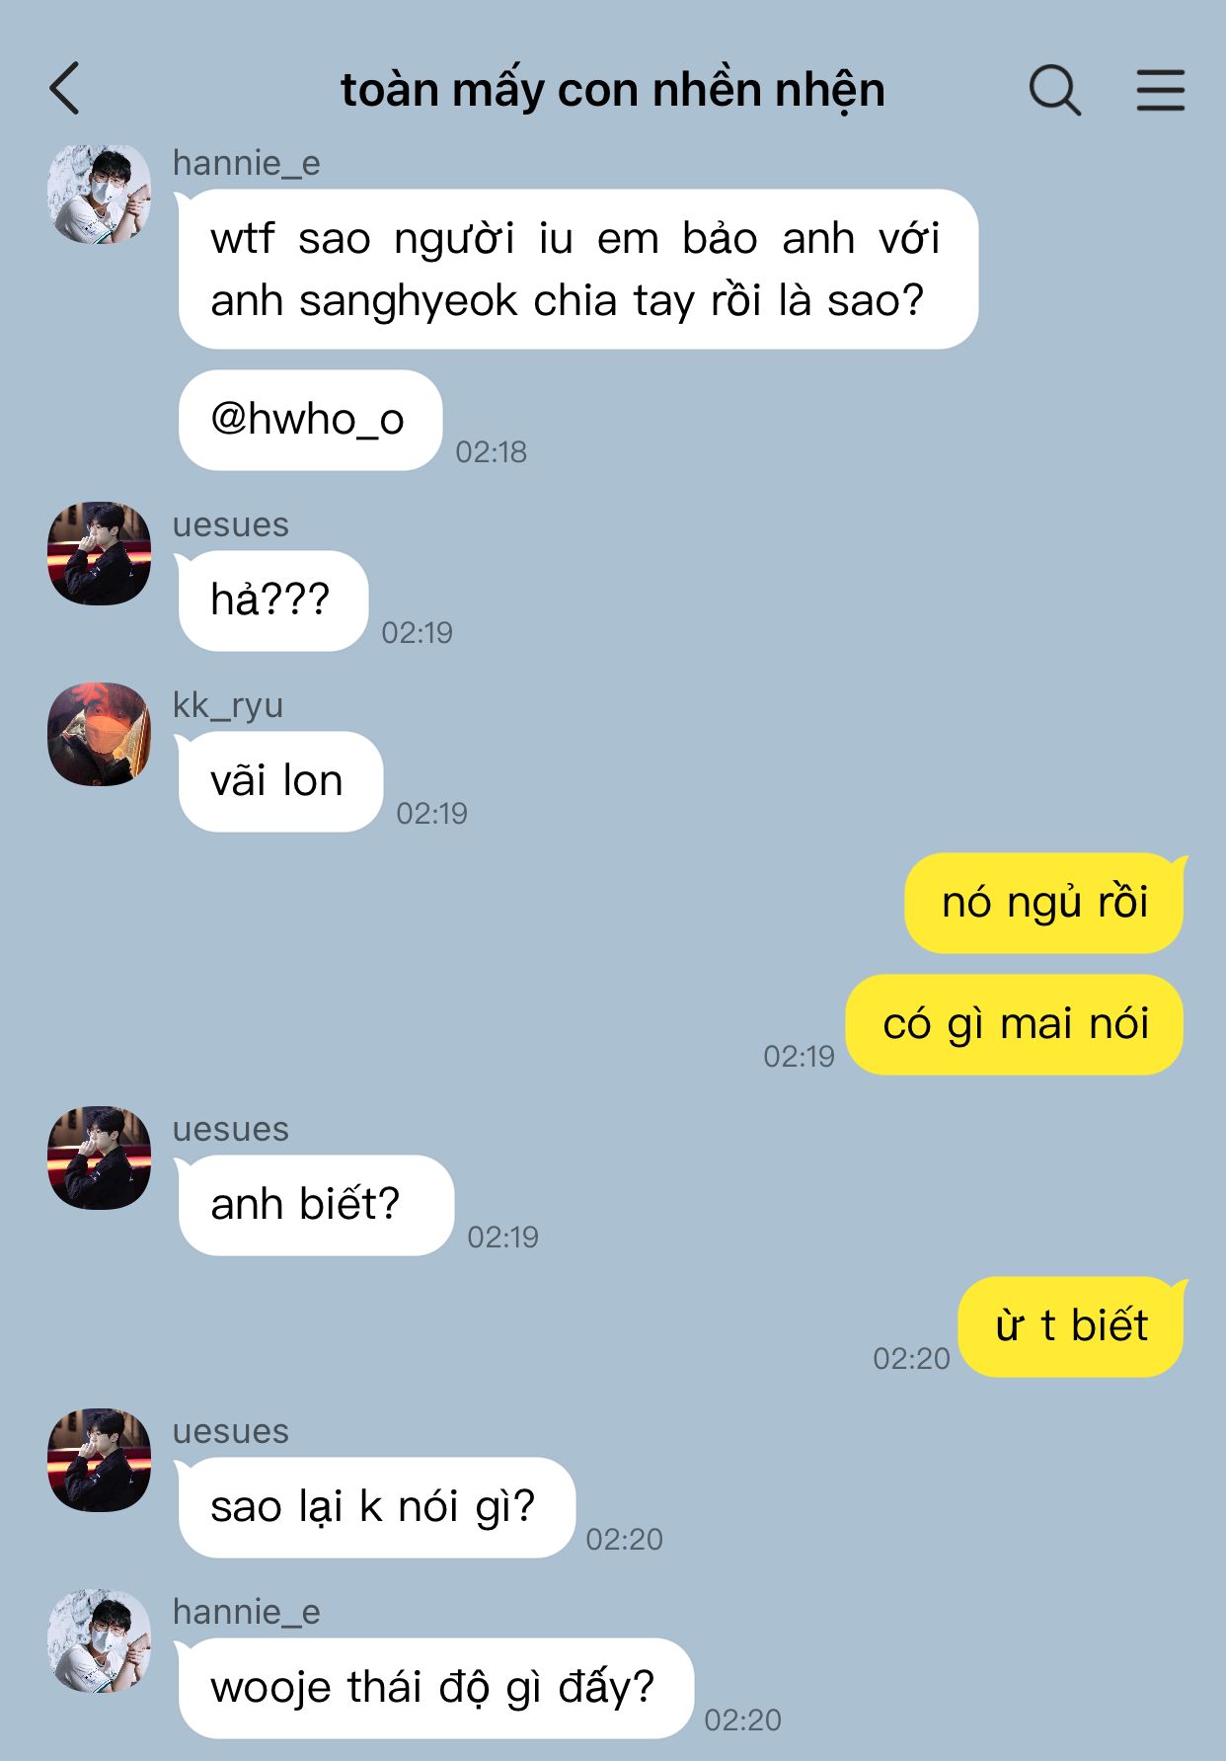Screen dimensions: 1226x1761
Task: Tap the back arrow icon
Action: (x=64, y=89)
